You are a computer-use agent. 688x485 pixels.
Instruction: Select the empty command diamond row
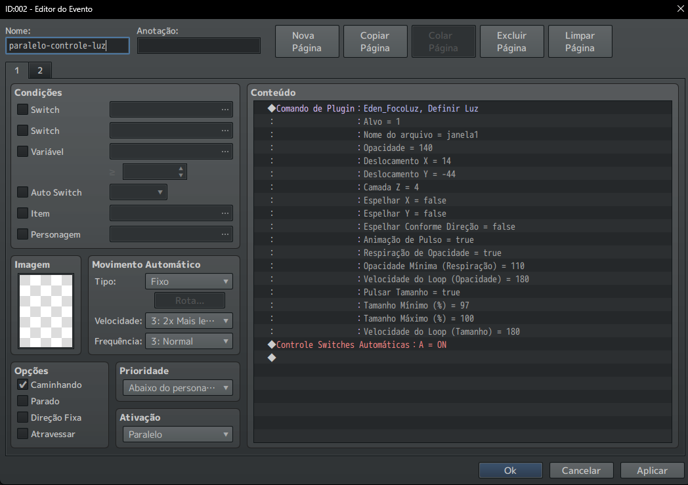[462, 358]
